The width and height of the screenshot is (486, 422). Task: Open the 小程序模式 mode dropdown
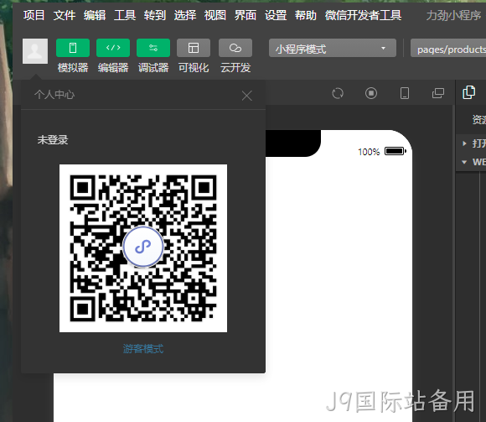tap(333, 48)
